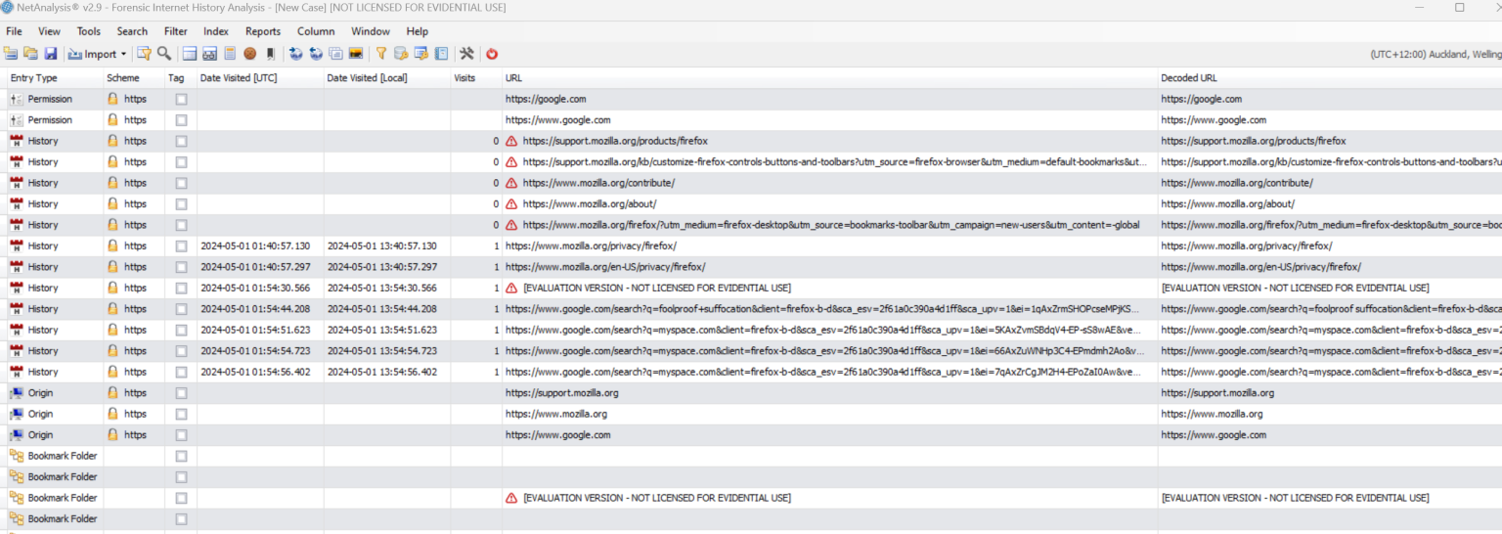This screenshot has height=534, width=1502.
Task: Open the hammer and wrench tools icon
Action: tap(466, 54)
